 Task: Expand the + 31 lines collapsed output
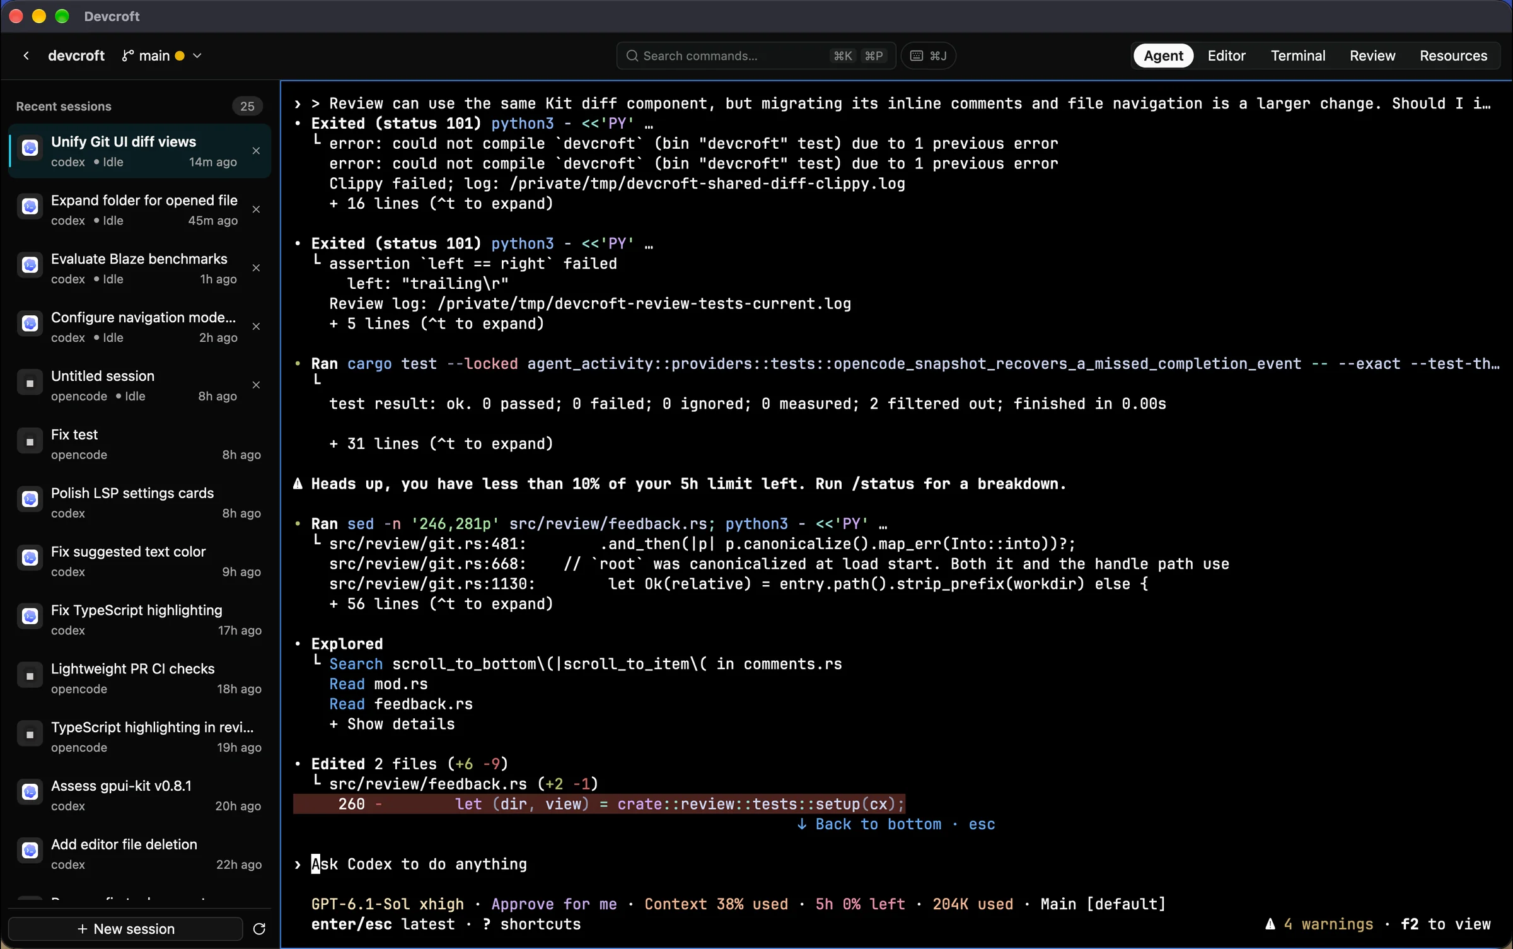pos(441,444)
